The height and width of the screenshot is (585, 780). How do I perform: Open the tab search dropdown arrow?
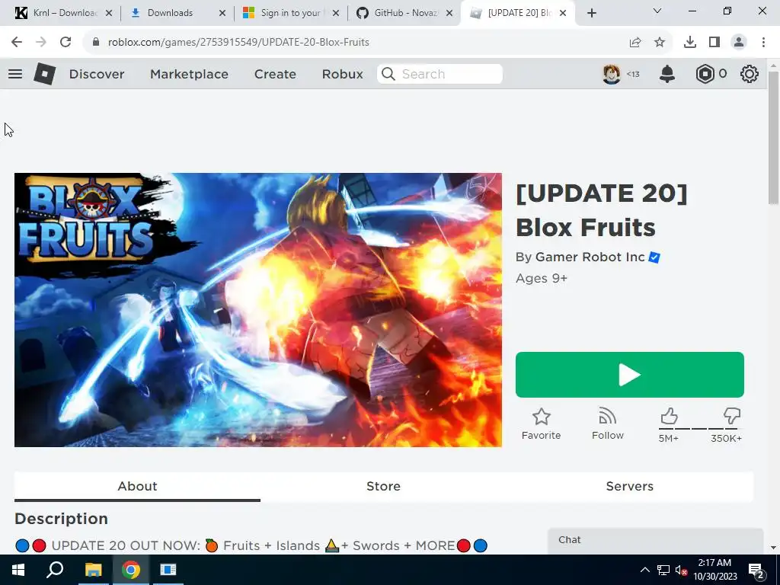tap(657, 11)
